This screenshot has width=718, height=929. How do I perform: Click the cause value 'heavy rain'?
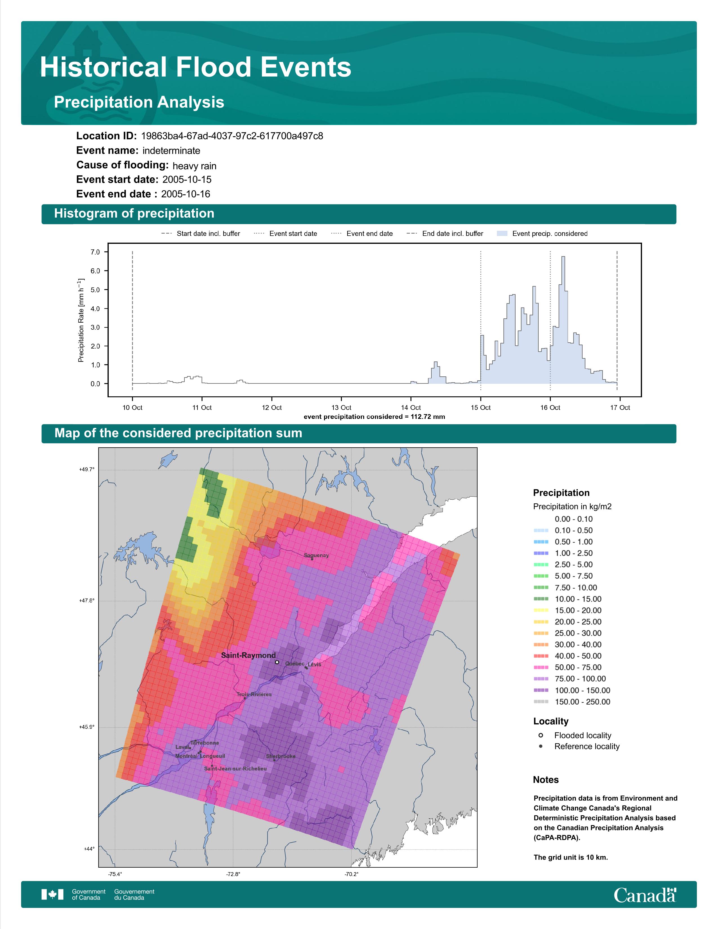(x=194, y=166)
